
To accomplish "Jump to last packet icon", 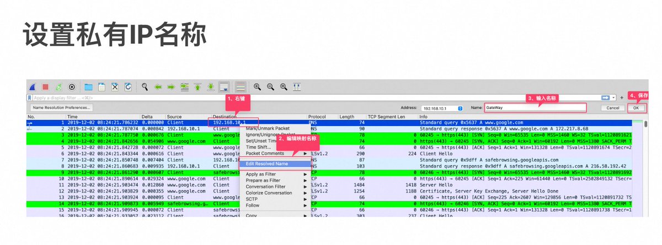I will (x=211, y=87).
